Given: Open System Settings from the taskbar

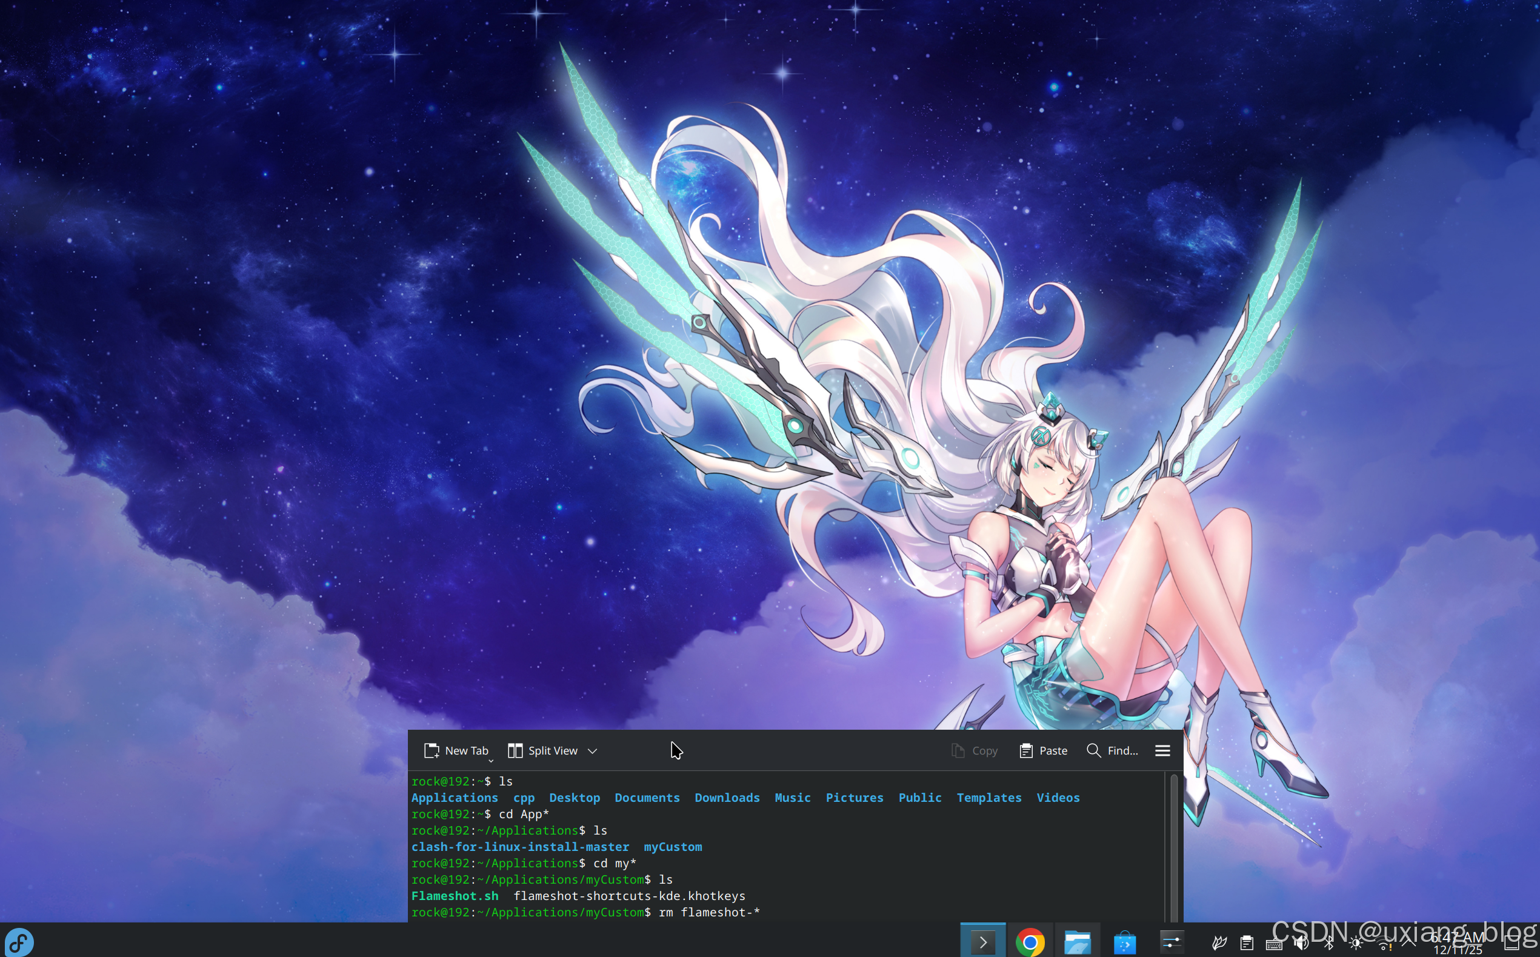Looking at the screenshot, I should pyautogui.click(x=1172, y=942).
